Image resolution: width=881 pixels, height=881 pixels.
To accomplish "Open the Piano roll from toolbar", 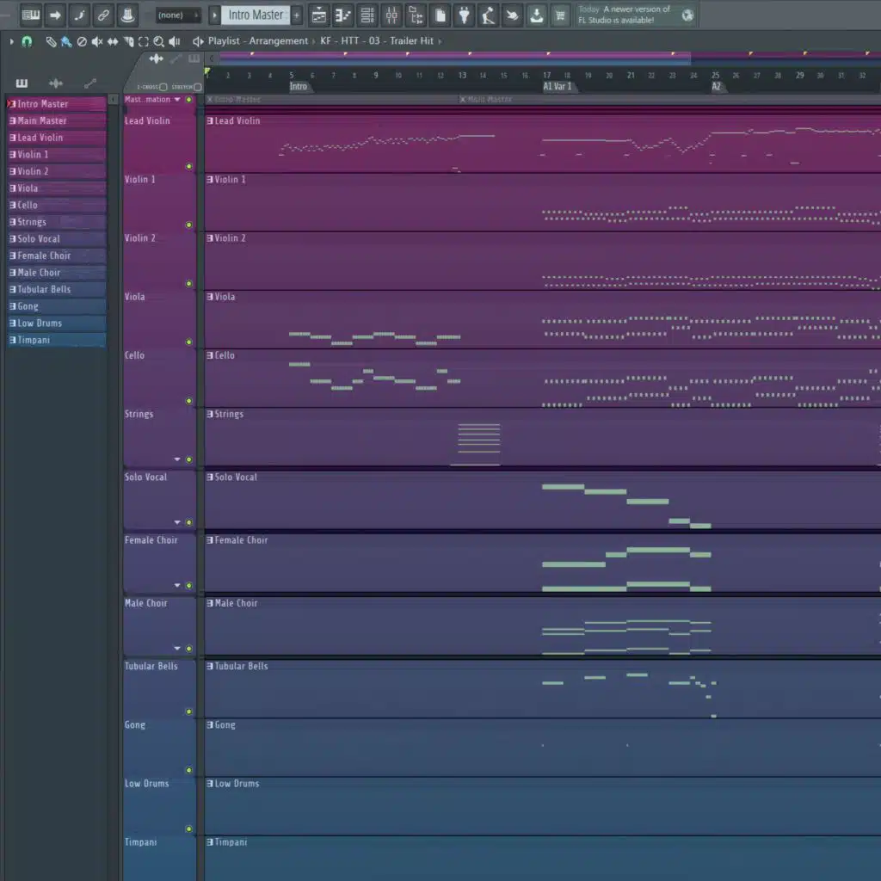I will tap(343, 15).
